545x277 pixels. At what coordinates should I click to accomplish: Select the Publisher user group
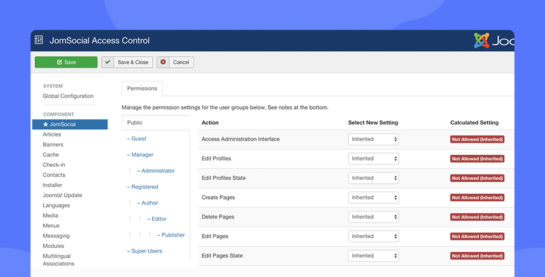[x=171, y=235]
